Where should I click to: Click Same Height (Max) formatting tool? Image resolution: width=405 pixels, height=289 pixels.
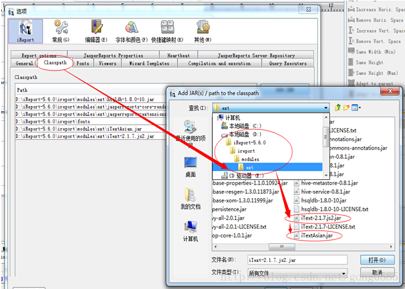[373, 73]
